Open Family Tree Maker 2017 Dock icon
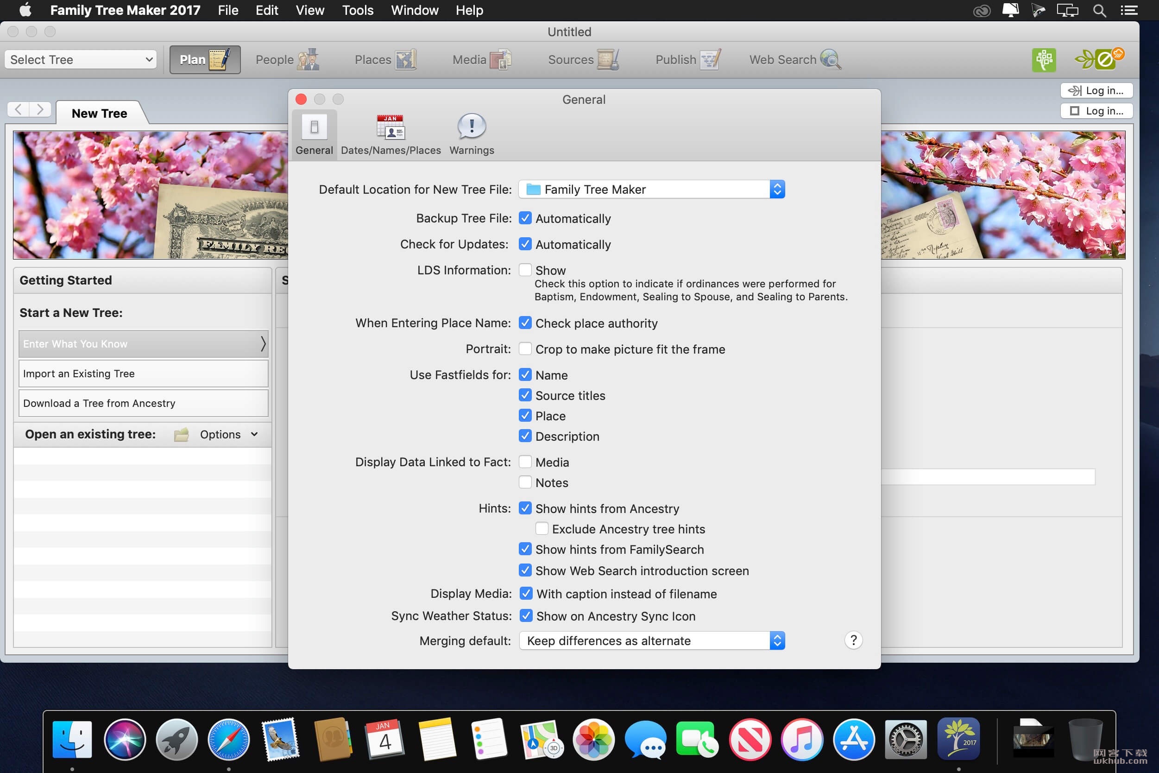Image resolution: width=1159 pixels, height=773 pixels. pyautogui.click(x=958, y=739)
